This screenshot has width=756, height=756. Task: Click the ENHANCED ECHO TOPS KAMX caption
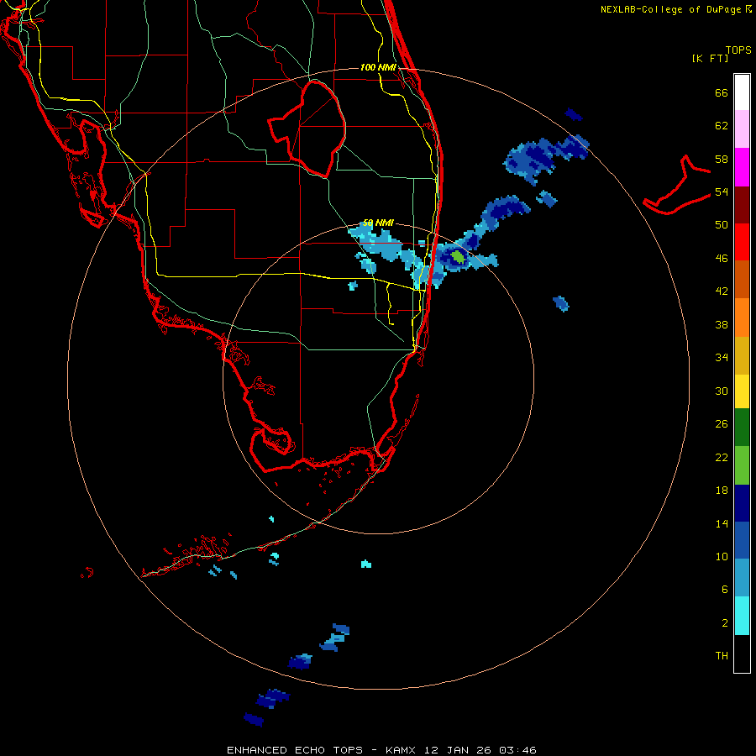(381, 750)
